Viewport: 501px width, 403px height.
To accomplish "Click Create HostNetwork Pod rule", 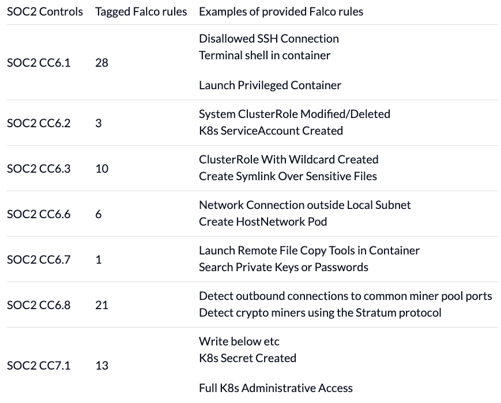I will (263, 222).
